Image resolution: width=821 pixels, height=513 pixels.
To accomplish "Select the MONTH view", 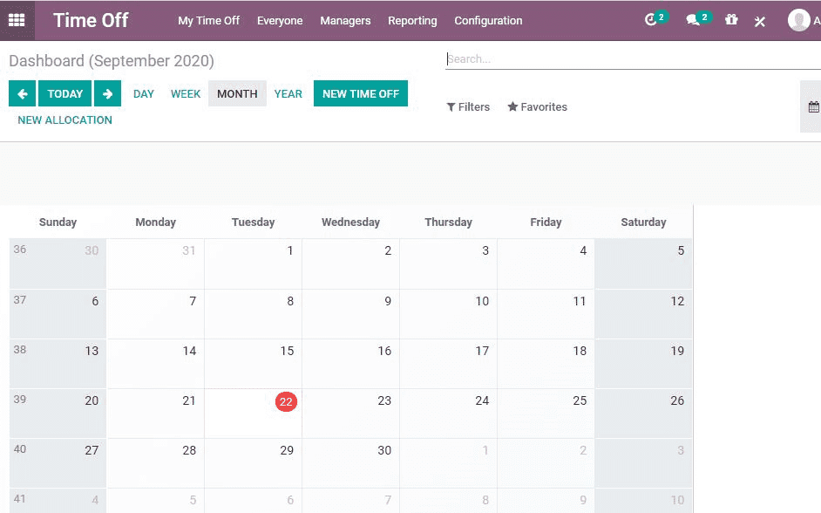I will pos(237,94).
